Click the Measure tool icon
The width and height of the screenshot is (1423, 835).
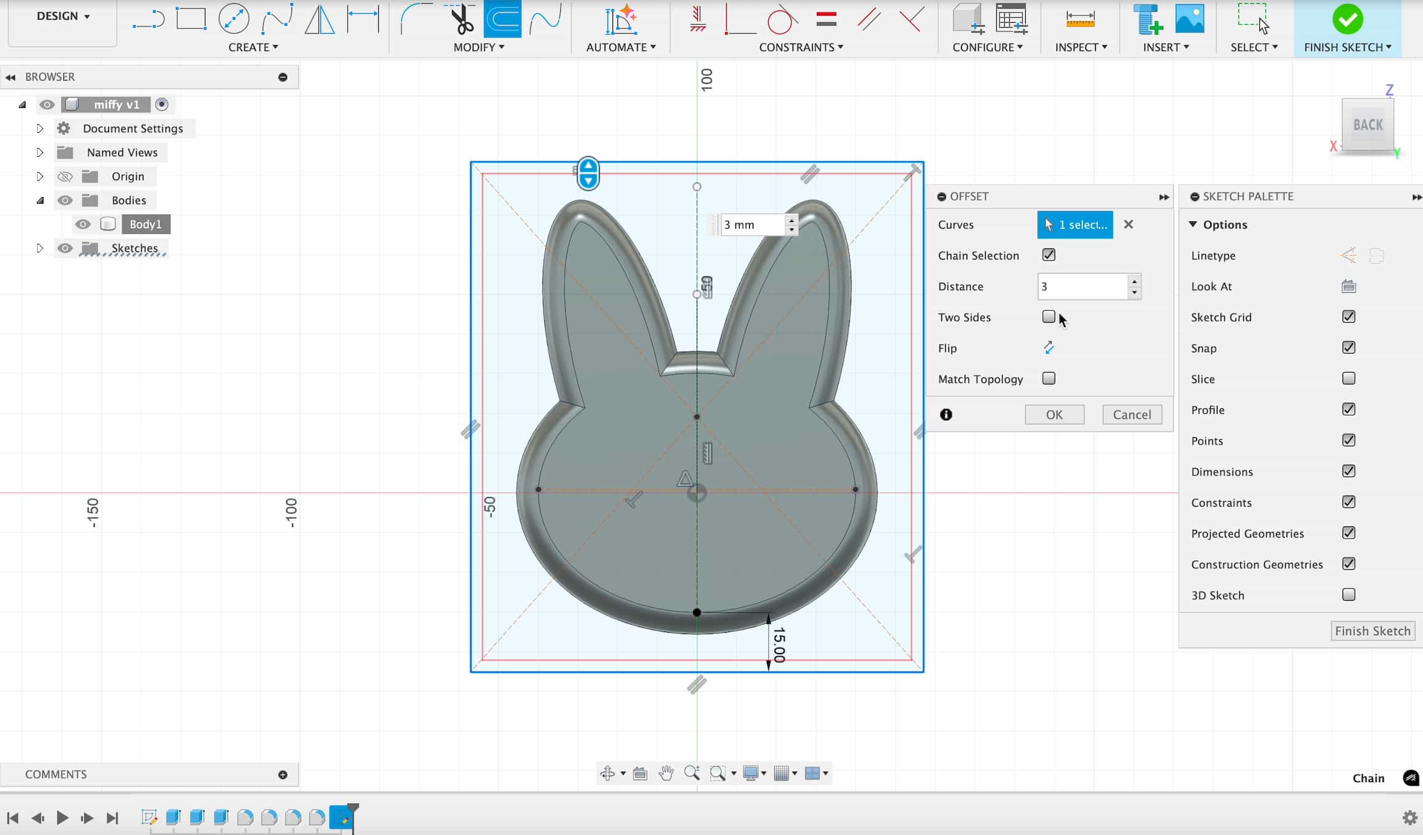(x=1080, y=19)
